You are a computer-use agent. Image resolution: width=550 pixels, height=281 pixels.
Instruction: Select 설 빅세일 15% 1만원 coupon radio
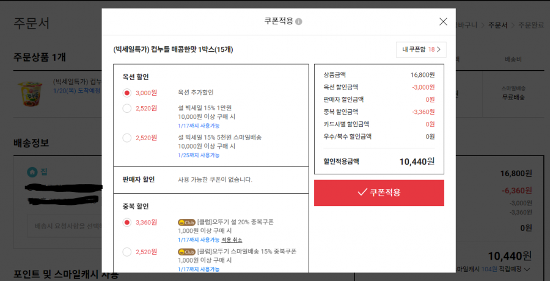pos(127,108)
